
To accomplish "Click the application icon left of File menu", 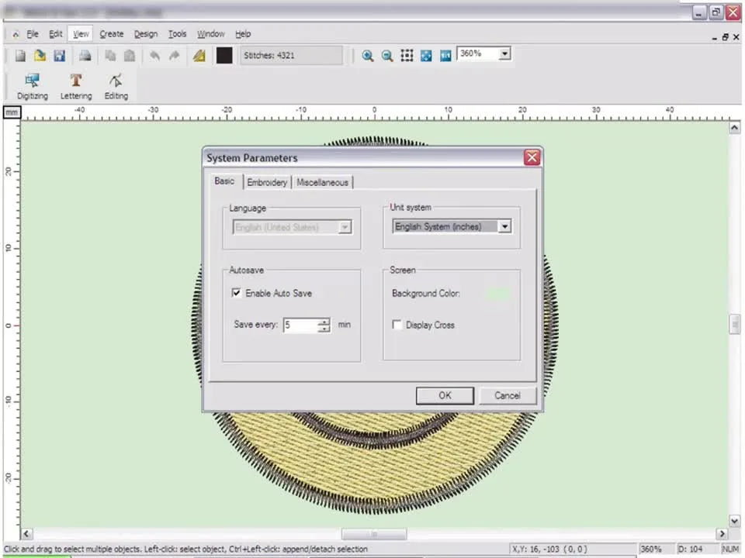I will (x=16, y=34).
